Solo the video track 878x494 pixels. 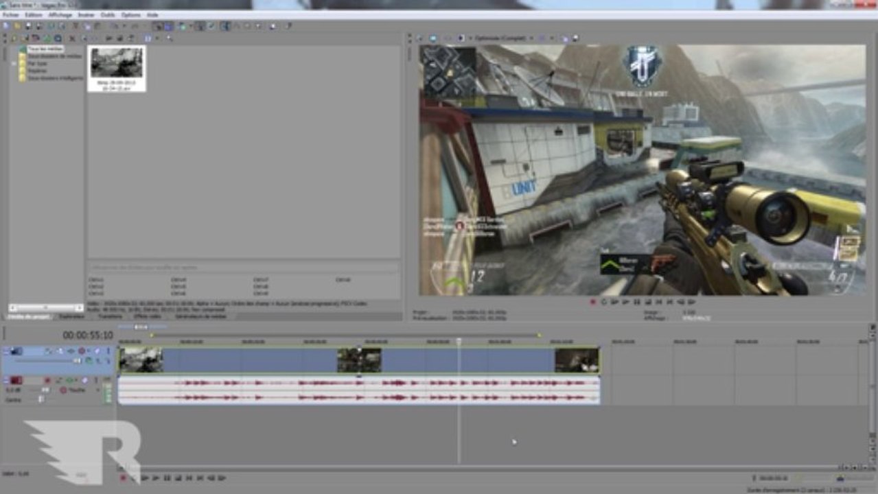[x=108, y=351]
